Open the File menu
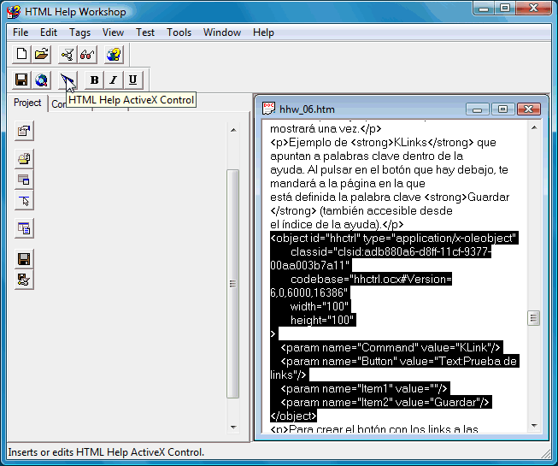Viewport: 558px width, 466px height. (21, 32)
